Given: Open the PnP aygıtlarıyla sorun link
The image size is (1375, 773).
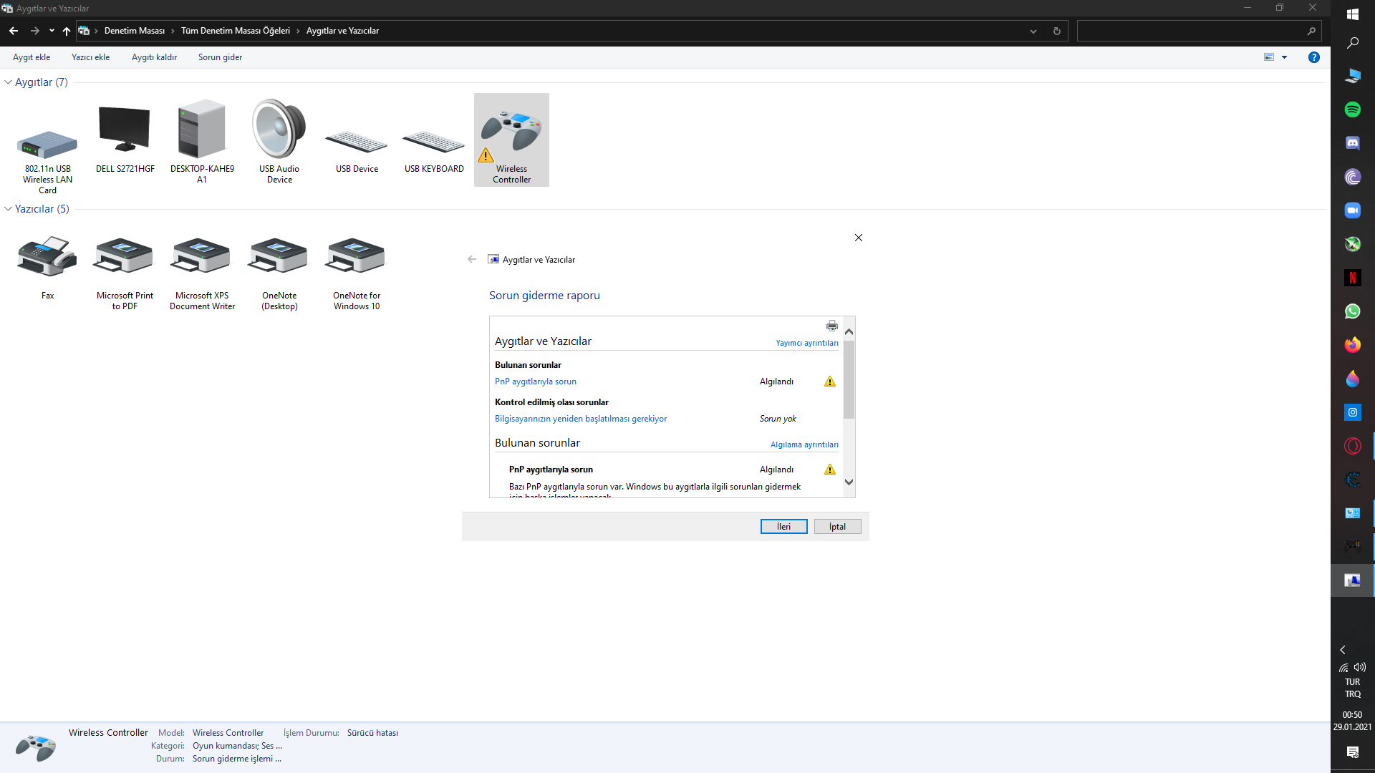Looking at the screenshot, I should 535,381.
